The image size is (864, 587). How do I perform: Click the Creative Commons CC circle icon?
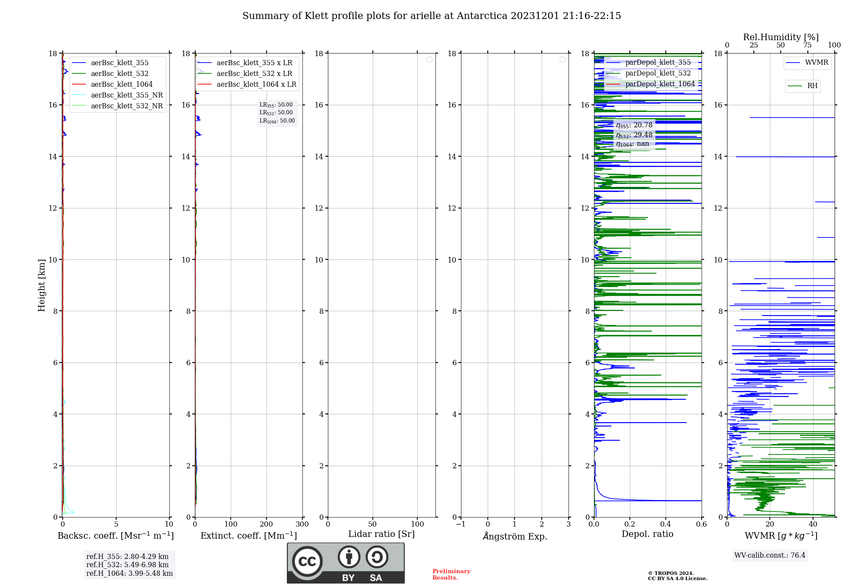point(307,562)
